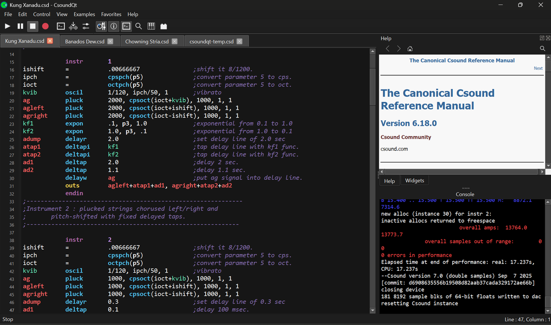Switch to the Banados Dew.csd tab
This screenshot has height=325, width=551.
(x=85, y=41)
